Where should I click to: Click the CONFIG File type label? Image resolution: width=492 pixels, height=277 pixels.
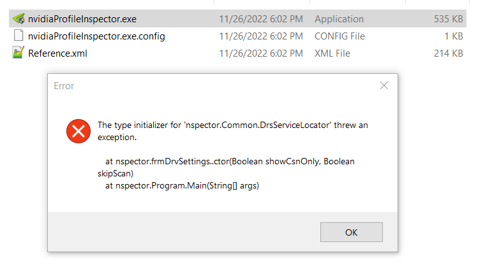pos(340,36)
